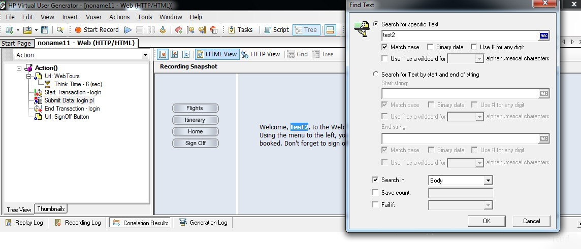Click the ABC icon beside the search text field
This screenshot has width=581, height=249.
[x=544, y=36]
